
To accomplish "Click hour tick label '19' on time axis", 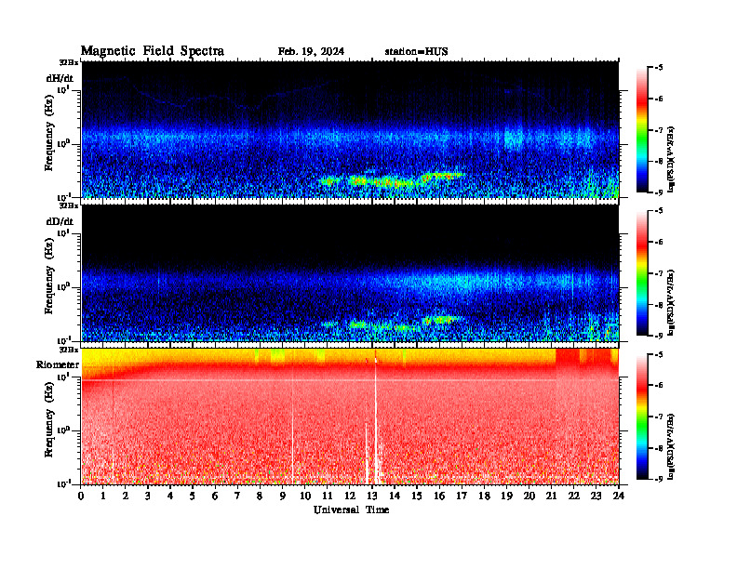I will 506,496.
